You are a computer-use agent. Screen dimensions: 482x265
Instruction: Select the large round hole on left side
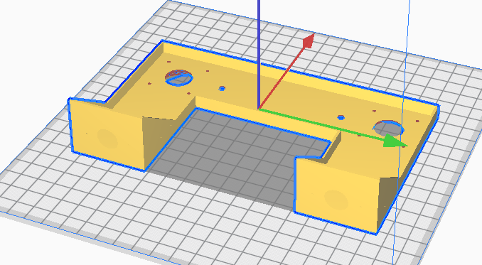pyautogui.click(x=179, y=77)
